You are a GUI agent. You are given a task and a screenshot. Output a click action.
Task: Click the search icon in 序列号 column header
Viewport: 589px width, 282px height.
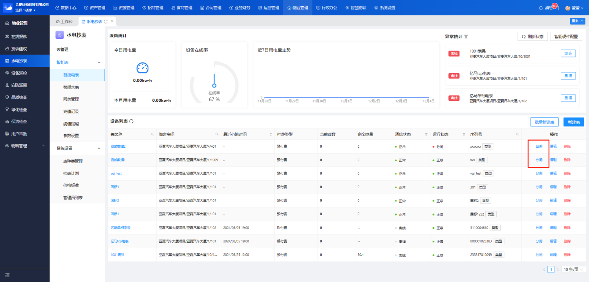click(518, 134)
